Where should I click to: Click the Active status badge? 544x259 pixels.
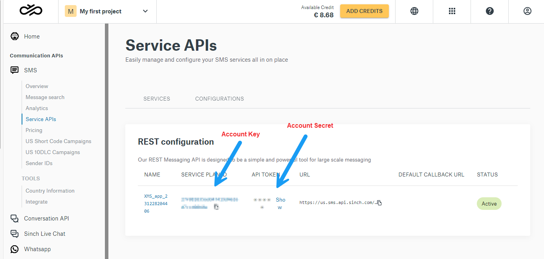click(x=489, y=204)
